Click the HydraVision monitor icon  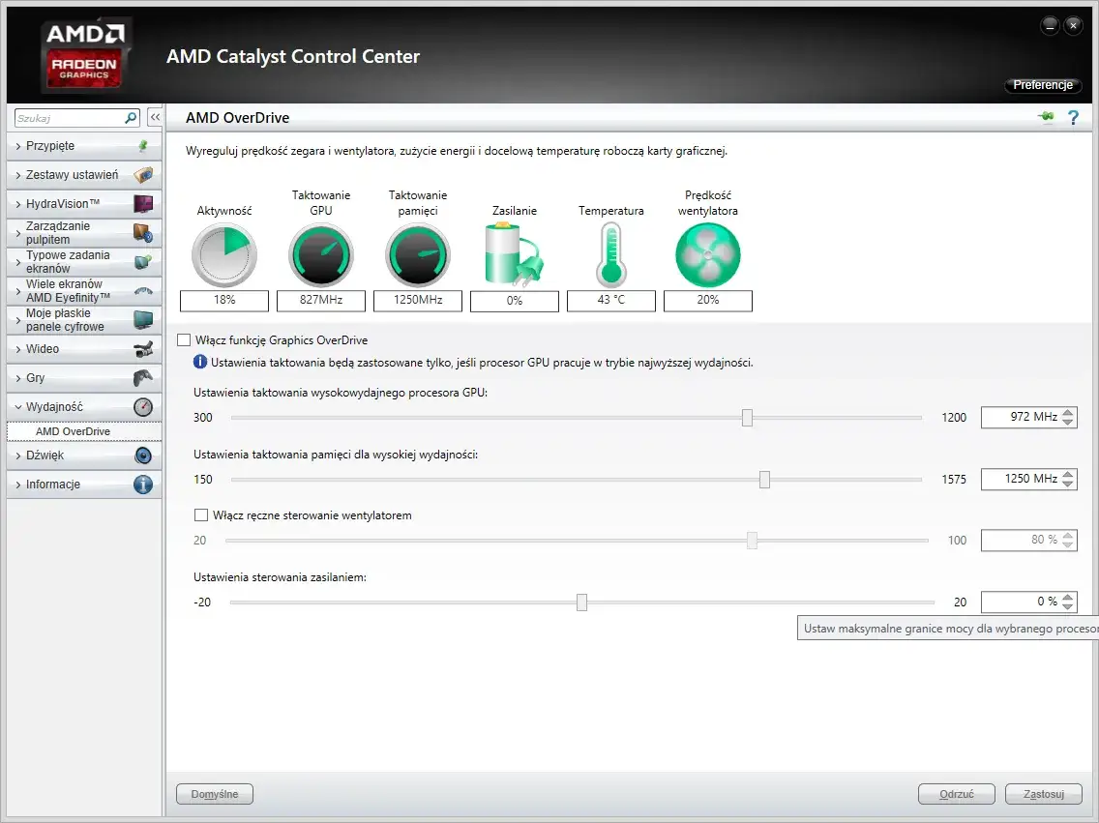143,204
